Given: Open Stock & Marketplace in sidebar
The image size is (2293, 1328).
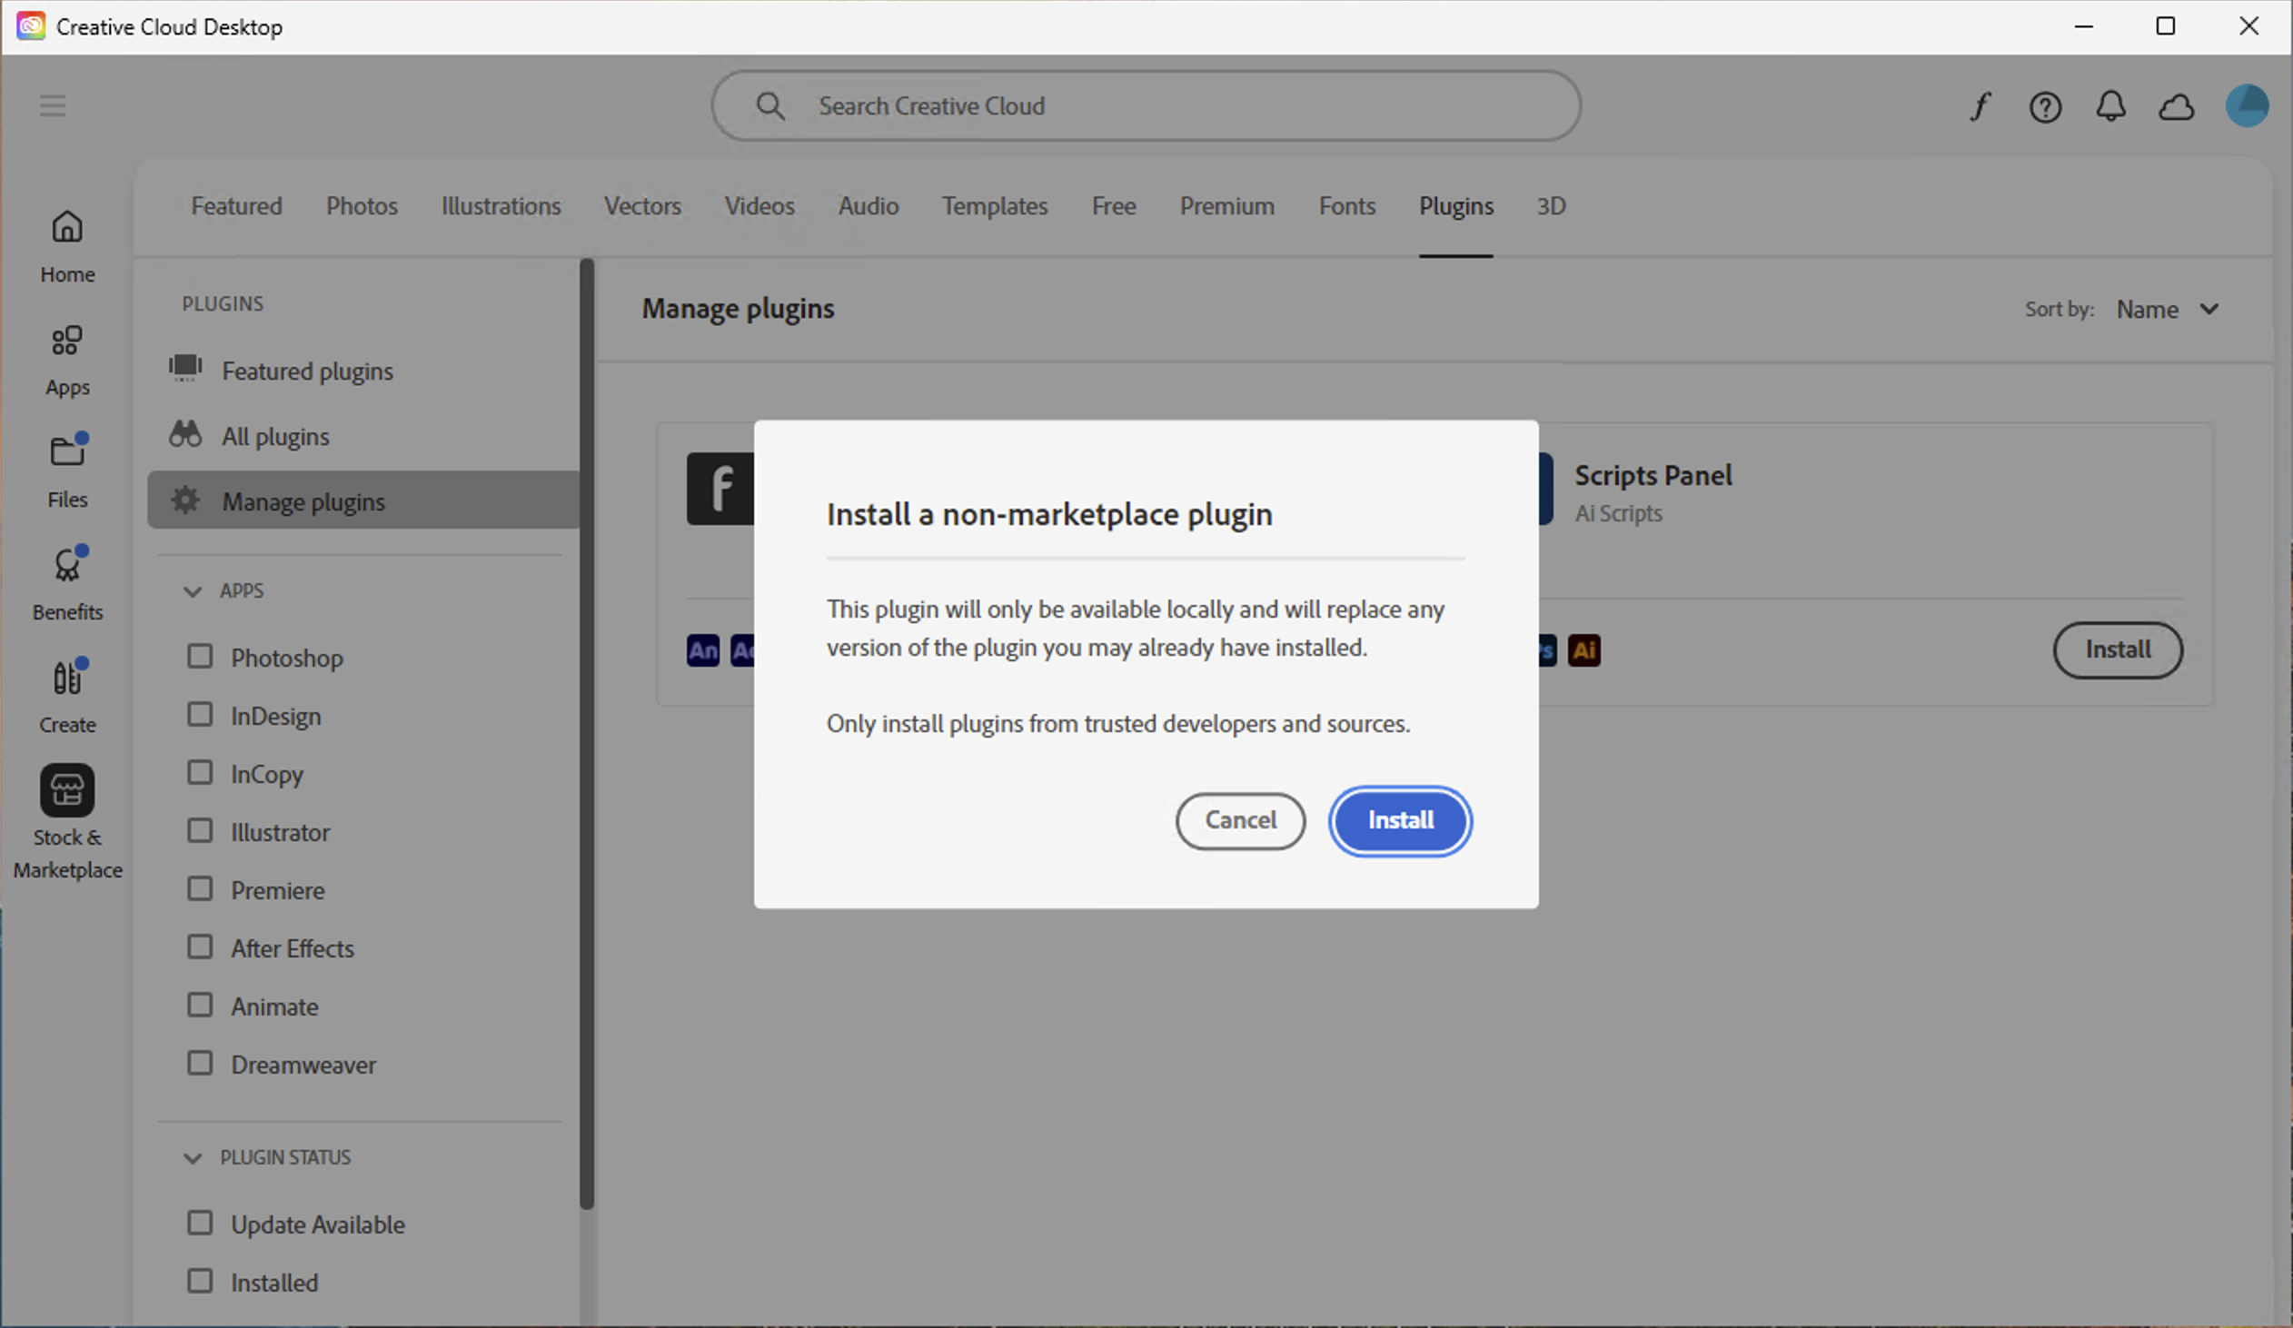Looking at the screenshot, I should 67,821.
